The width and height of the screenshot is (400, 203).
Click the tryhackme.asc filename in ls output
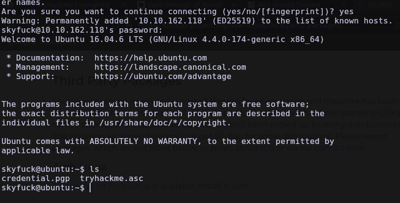[x=112, y=179]
